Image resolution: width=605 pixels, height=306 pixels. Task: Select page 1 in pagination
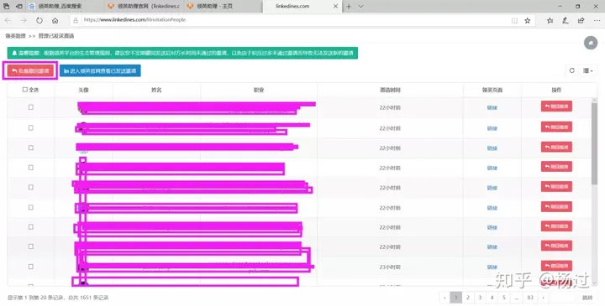(455, 298)
